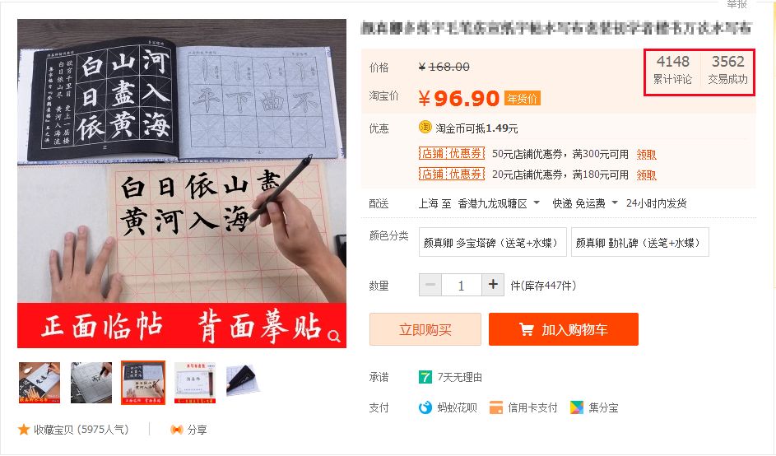Click the gold Taobao coin icon

click(x=425, y=128)
